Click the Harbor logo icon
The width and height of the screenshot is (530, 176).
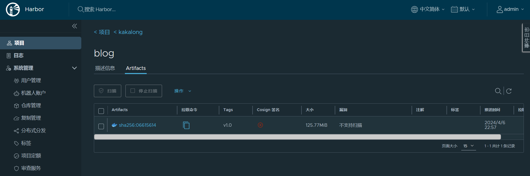coord(13,9)
